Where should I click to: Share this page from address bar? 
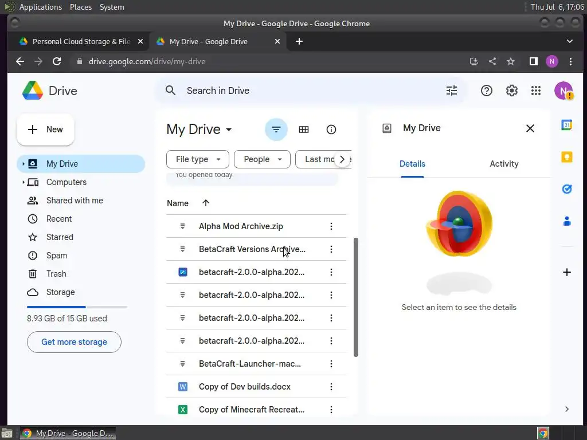coord(492,61)
